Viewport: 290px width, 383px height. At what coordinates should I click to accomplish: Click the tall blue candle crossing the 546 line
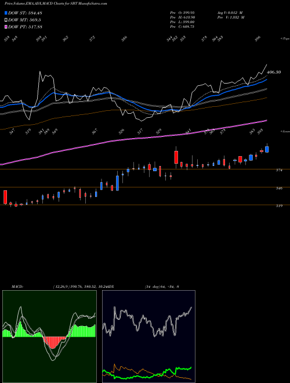[117, 183]
